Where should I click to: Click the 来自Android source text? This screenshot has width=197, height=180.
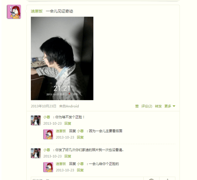tap(69, 106)
